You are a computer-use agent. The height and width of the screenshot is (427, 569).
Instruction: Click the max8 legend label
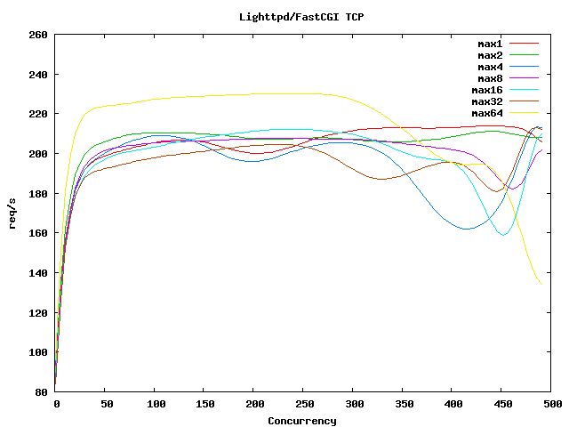(490, 79)
